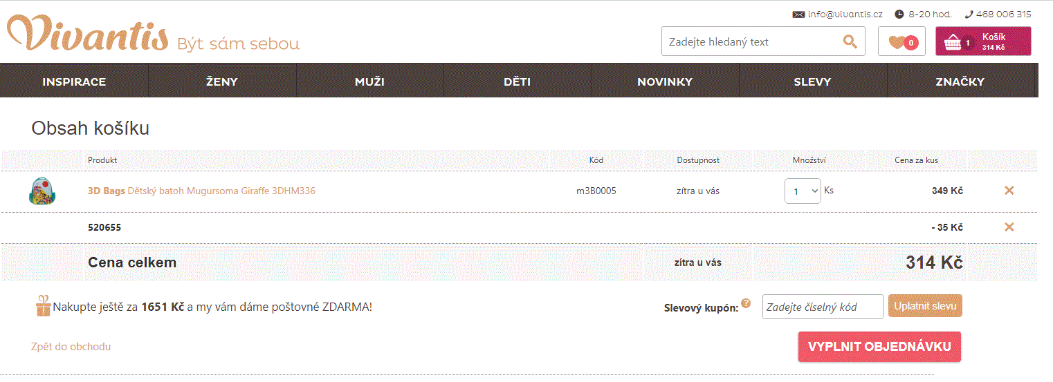The height and width of the screenshot is (382, 1053).
Task: Click the backpack product thumbnail
Action: (42, 191)
